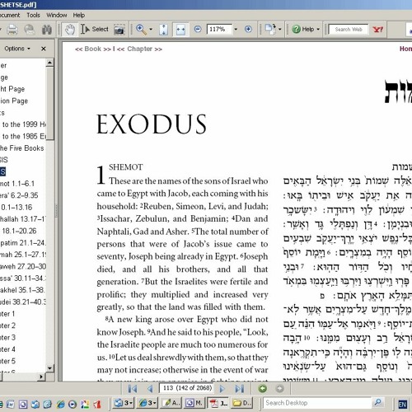This screenshot has height=412, width=412.
Task: Click the 117% zoom field
Action: pyautogui.click(x=219, y=29)
